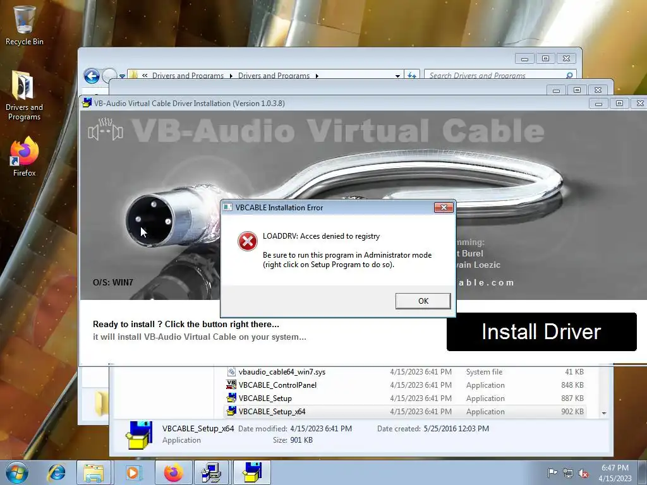The width and height of the screenshot is (647, 485).
Task: Close the back Explorer window
Action: [566, 59]
